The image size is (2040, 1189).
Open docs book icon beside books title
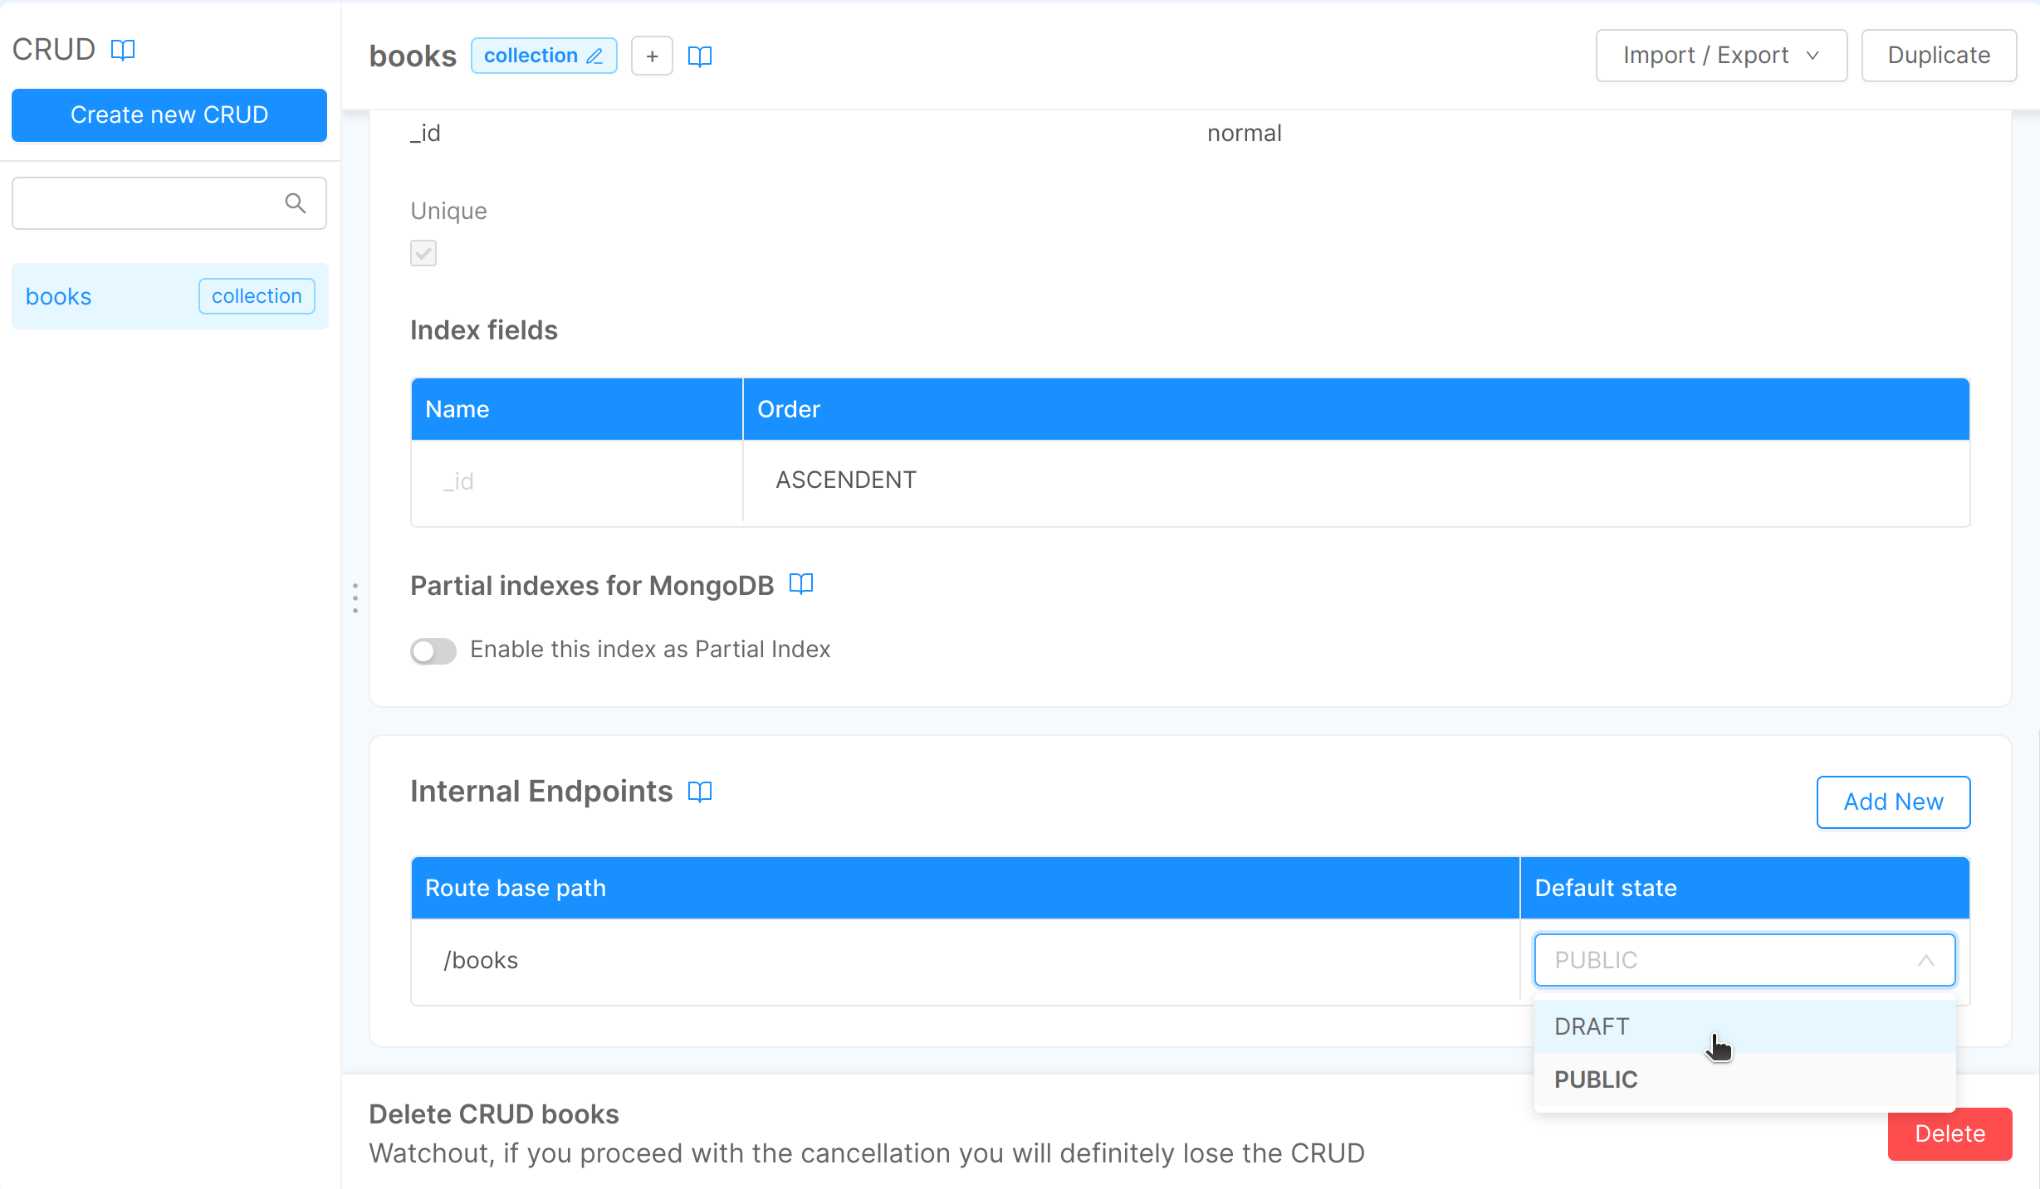[x=700, y=56]
